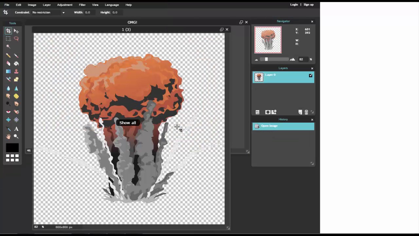Screen dimensions: 419x236
Task: Select the Blur droplet tool
Action: pos(8,88)
